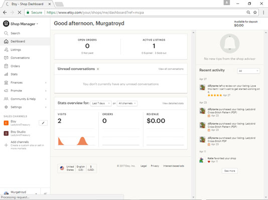This screenshot has height=200, width=268.
Task: Click the Etsy Studio channel icon
Action: point(6,133)
